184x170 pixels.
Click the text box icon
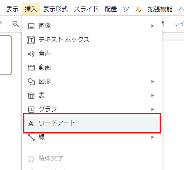pos(31,40)
